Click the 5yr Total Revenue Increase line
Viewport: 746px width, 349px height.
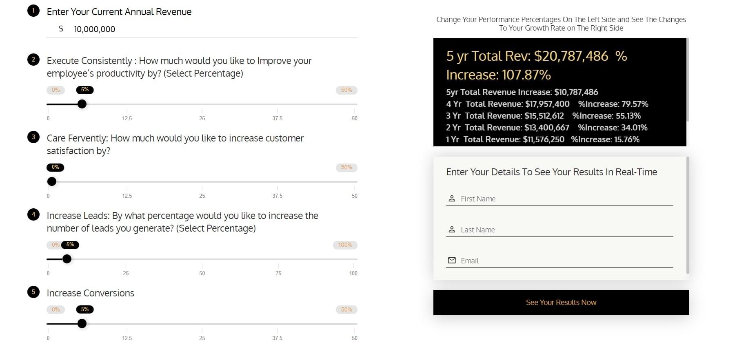coord(522,92)
